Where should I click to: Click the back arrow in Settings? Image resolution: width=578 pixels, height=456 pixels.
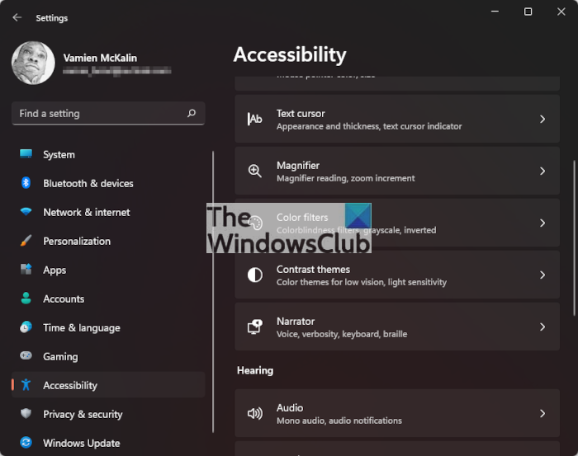[17, 17]
